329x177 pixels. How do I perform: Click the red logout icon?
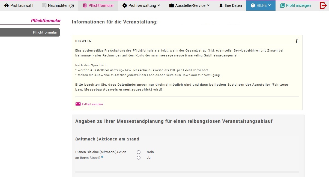(x=323, y=5)
